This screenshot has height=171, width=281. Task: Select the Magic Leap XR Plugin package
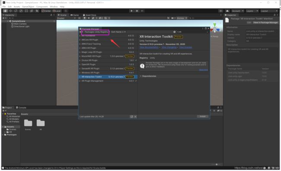108,52
